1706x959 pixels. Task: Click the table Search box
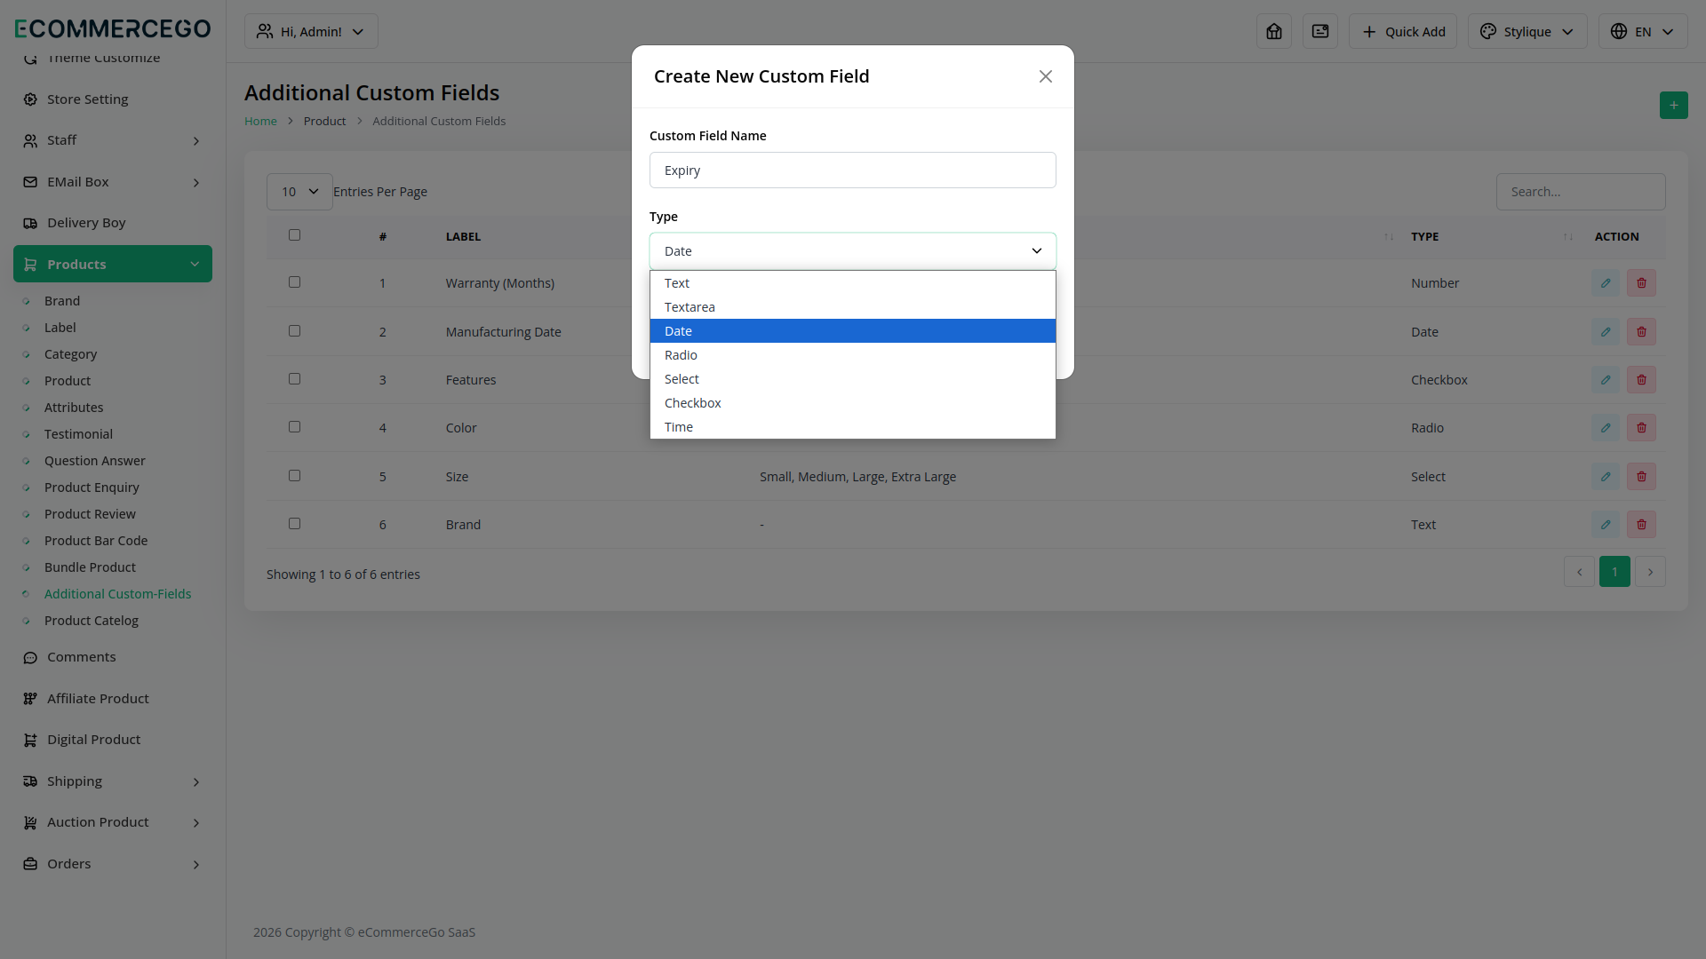click(1581, 192)
